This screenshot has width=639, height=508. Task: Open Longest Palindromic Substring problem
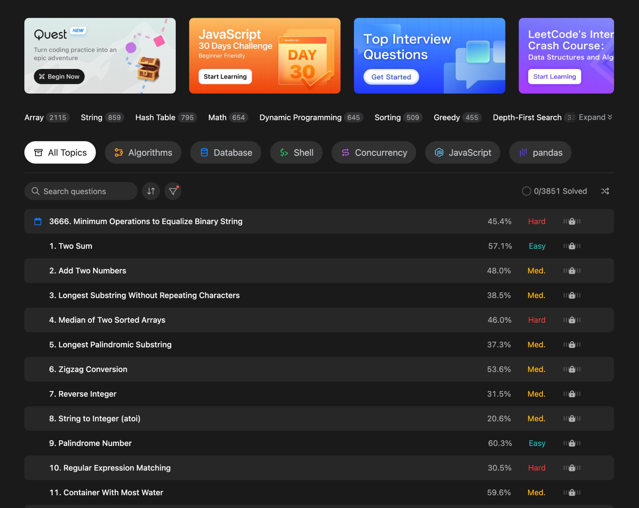[110, 345]
